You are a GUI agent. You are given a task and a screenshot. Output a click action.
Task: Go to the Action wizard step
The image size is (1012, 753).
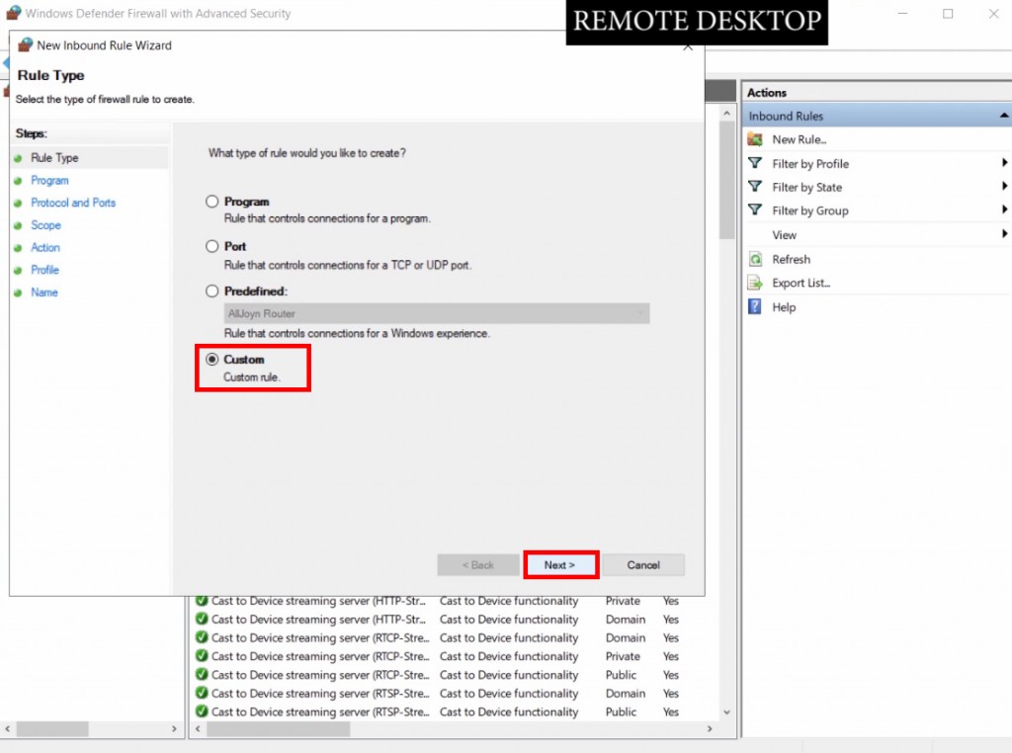45,248
